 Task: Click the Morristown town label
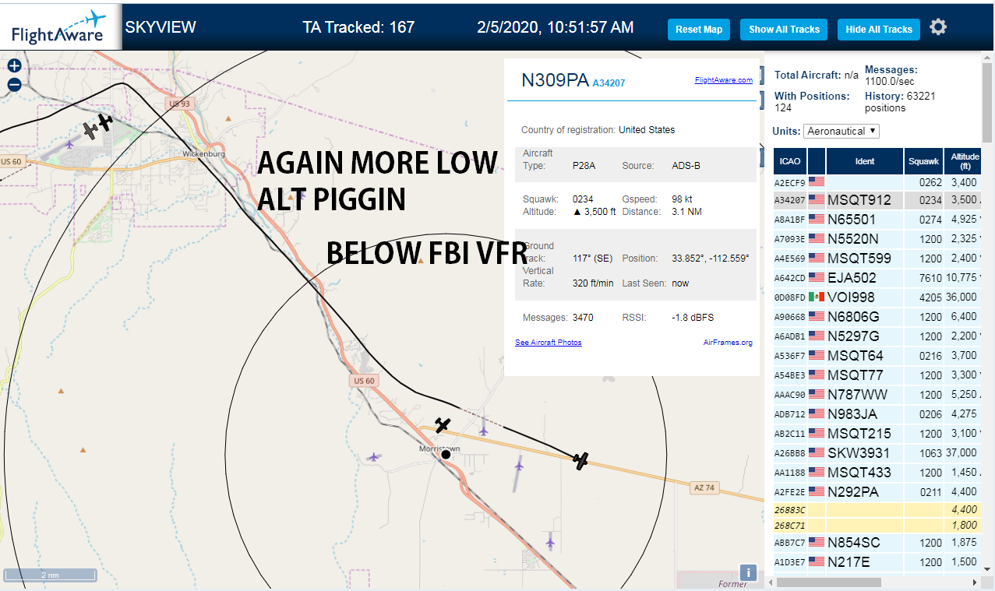[439, 449]
